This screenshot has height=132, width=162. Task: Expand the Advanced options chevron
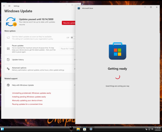click(75, 69)
